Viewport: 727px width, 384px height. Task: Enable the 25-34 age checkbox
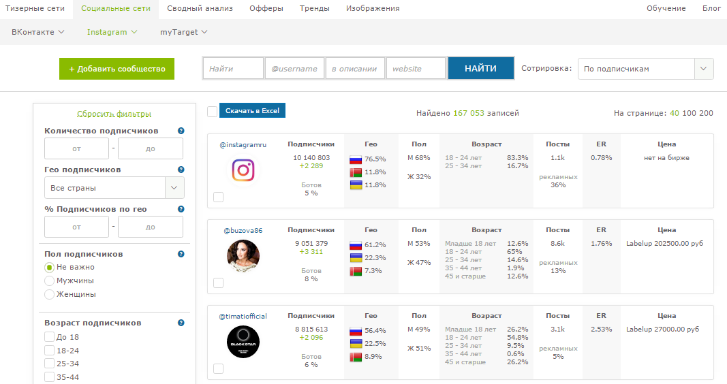pos(49,364)
